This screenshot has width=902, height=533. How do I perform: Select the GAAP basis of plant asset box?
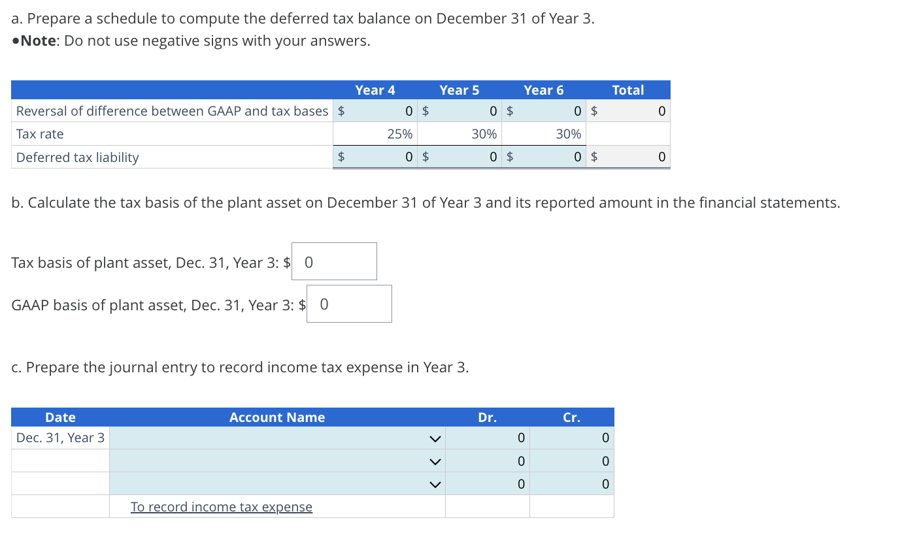(348, 303)
